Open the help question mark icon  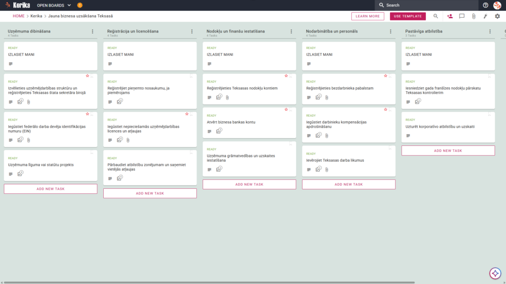point(485,5)
